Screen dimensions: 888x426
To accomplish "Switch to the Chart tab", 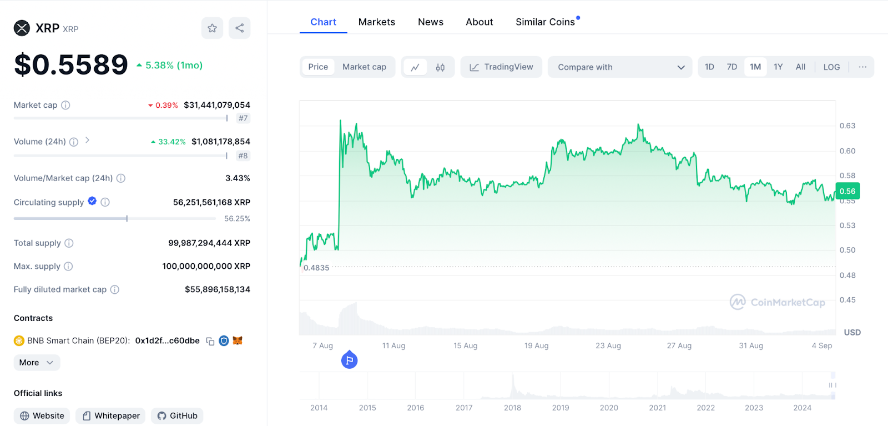I will [x=323, y=22].
